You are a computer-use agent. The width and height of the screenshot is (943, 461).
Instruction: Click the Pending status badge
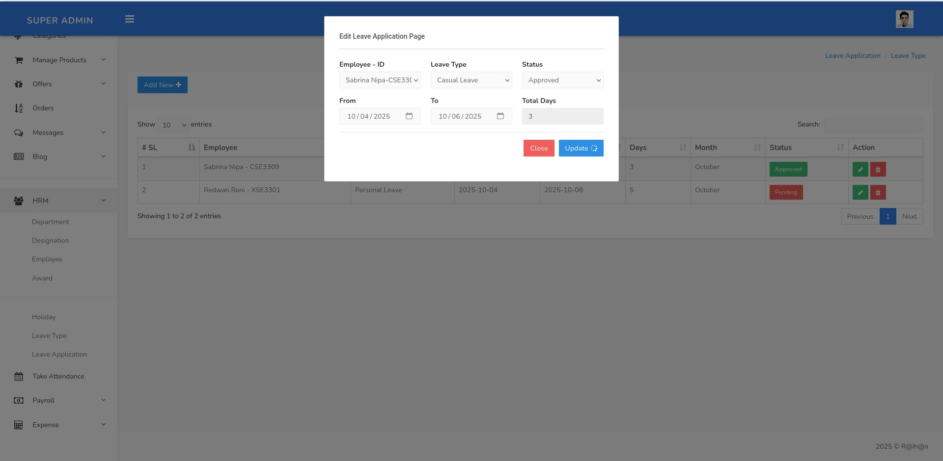(786, 192)
